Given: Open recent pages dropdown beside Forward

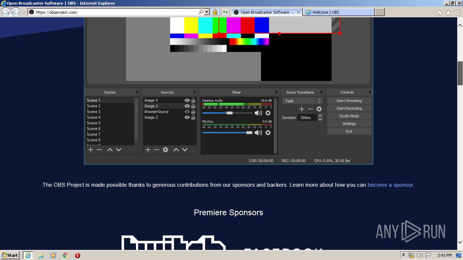Looking at the screenshot, I should (x=24, y=12).
